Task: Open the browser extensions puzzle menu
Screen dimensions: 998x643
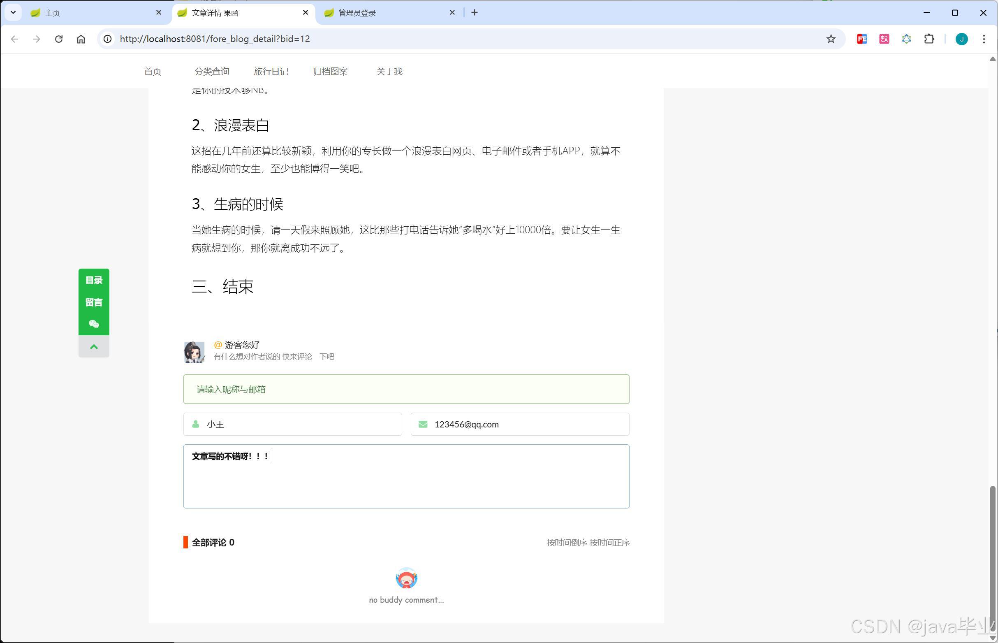Action: 929,39
